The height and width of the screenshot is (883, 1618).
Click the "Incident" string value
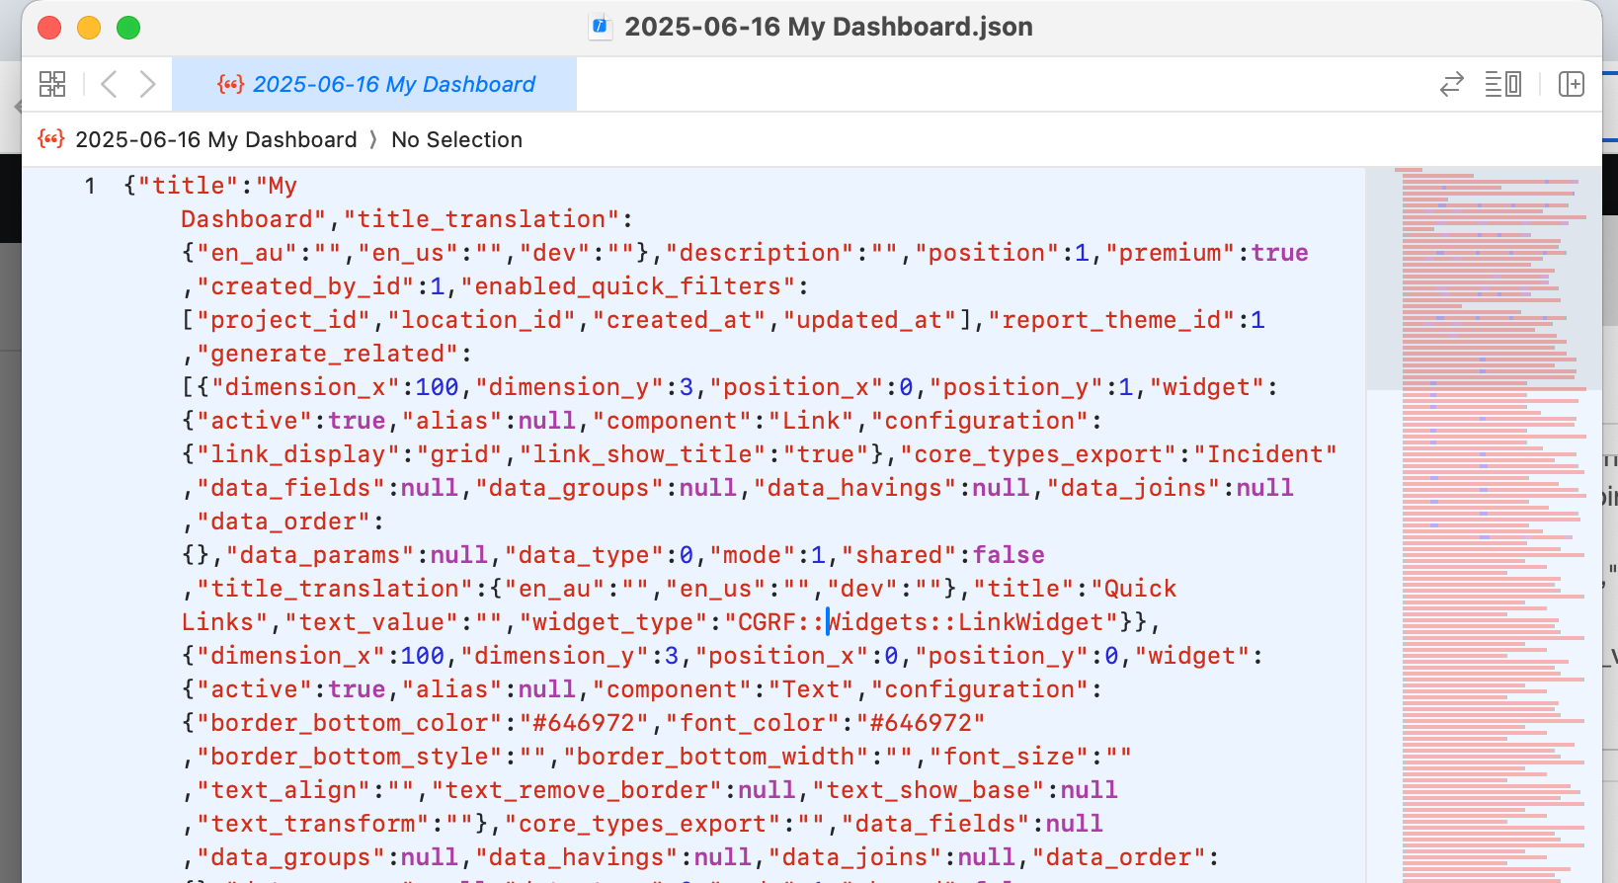pyautogui.click(x=1265, y=454)
